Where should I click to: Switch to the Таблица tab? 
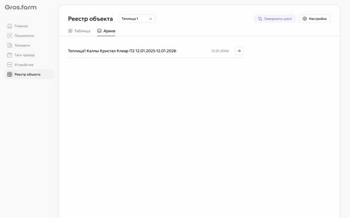(79, 31)
